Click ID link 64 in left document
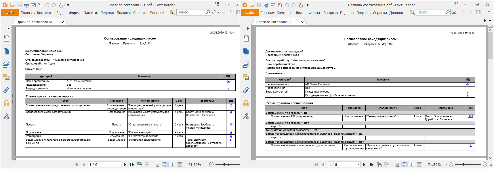Screen dimensions: 494x169 click(x=228, y=81)
